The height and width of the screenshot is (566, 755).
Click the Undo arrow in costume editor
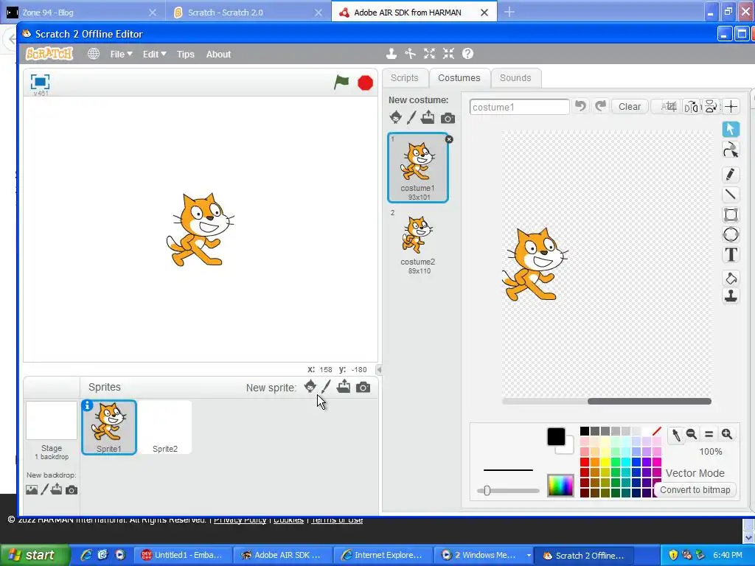click(x=581, y=106)
